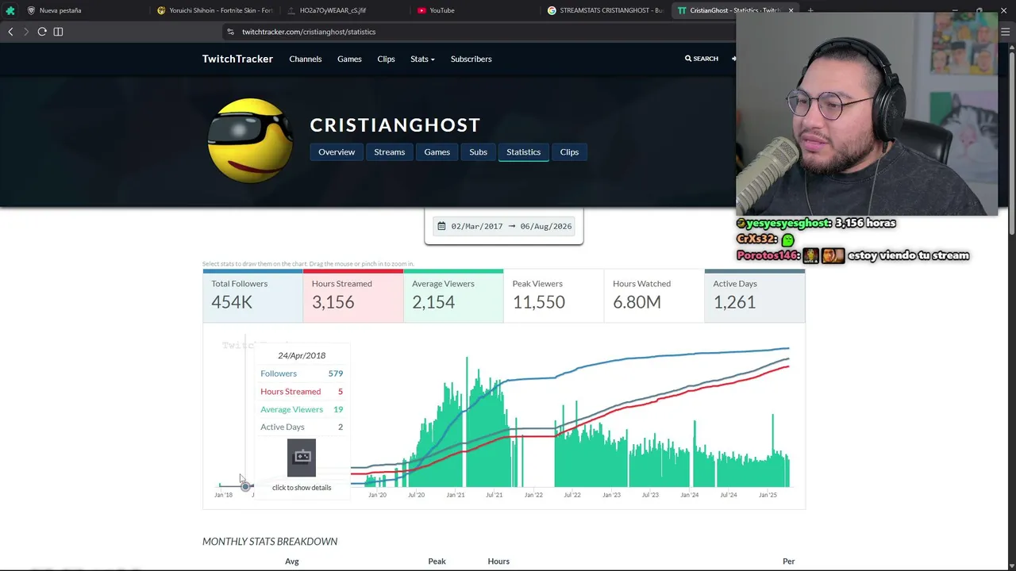Toggle Active Days stat on chart
The height and width of the screenshot is (571, 1016).
click(x=755, y=295)
